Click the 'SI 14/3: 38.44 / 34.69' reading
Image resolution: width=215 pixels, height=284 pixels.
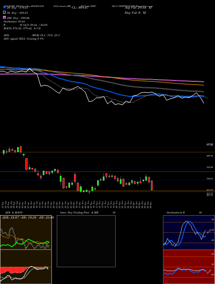[x=34, y=25]
